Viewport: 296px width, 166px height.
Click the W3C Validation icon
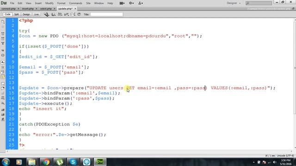click(x=67, y=14)
